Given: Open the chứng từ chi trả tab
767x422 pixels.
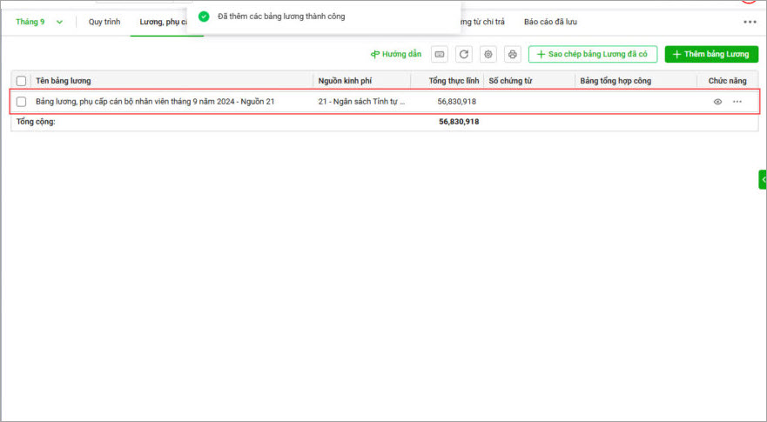Looking at the screenshot, I should pos(482,22).
